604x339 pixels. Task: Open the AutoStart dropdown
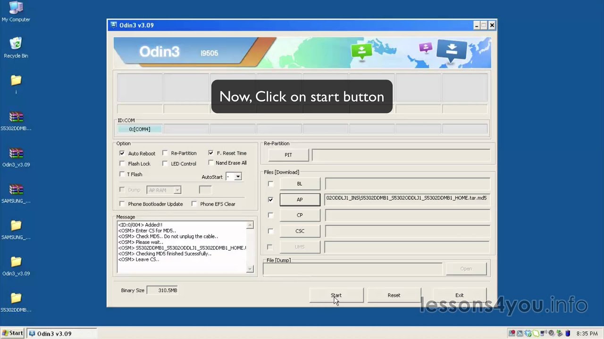click(x=238, y=177)
